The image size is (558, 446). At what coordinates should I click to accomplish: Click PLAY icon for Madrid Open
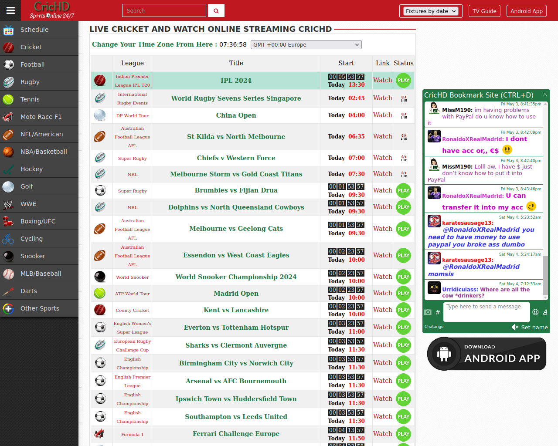[x=403, y=294]
